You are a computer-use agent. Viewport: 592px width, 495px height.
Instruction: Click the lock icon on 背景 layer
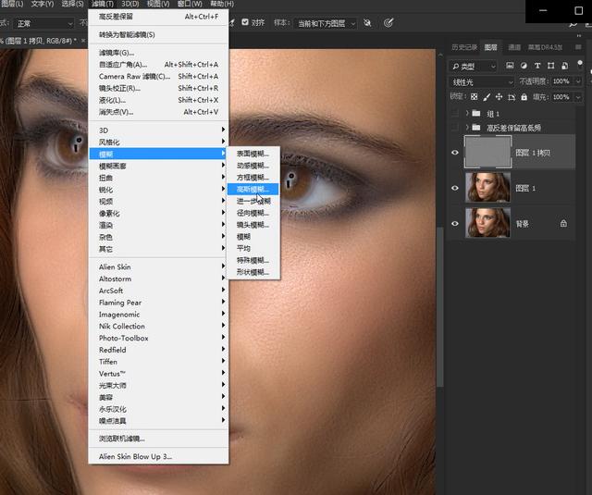[563, 224]
